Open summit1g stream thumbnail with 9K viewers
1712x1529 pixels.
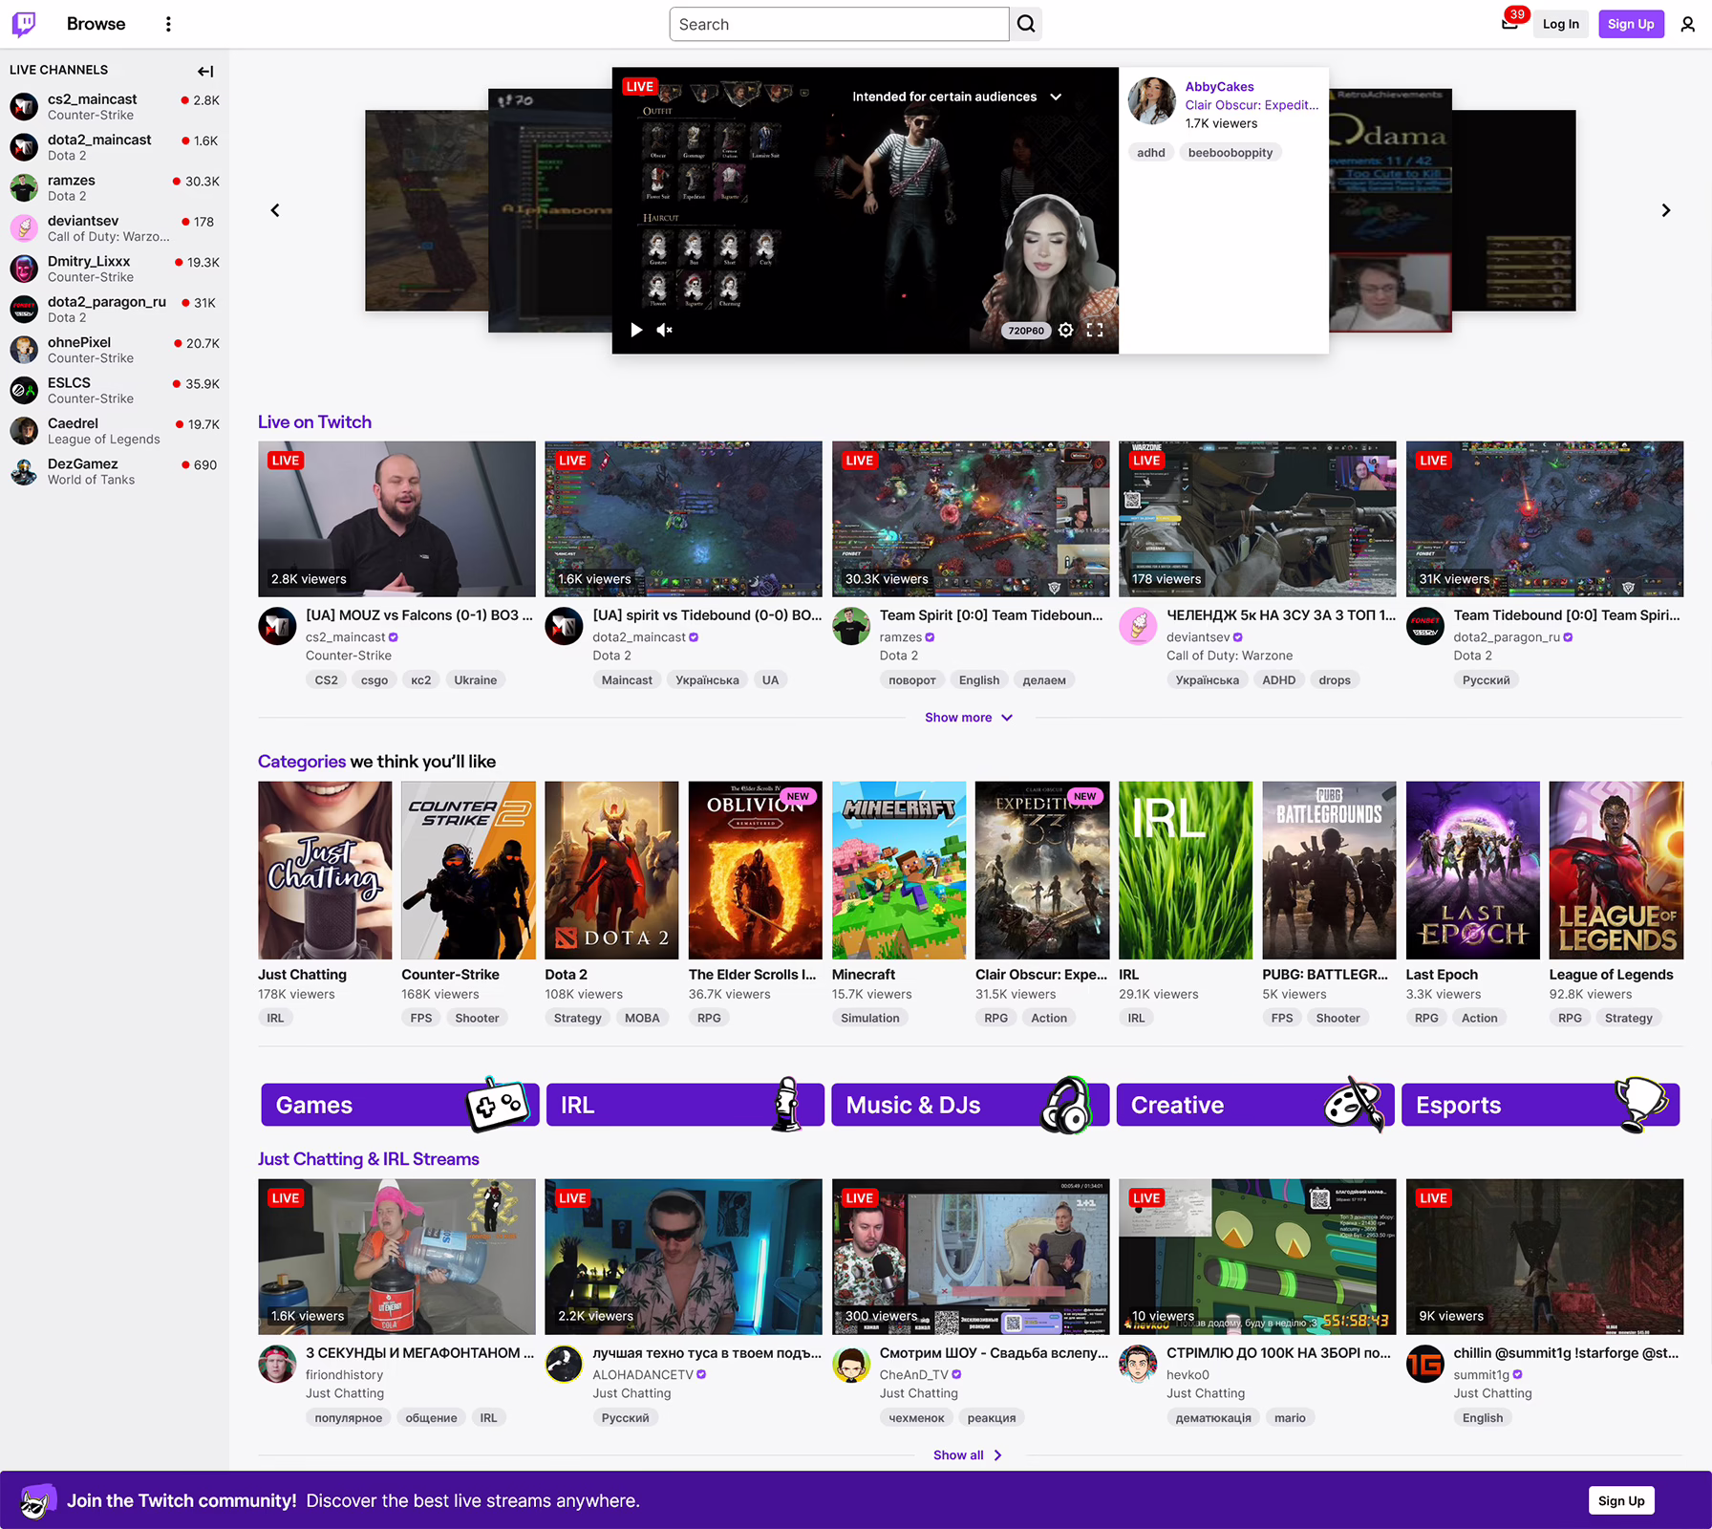pos(1544,1257)
